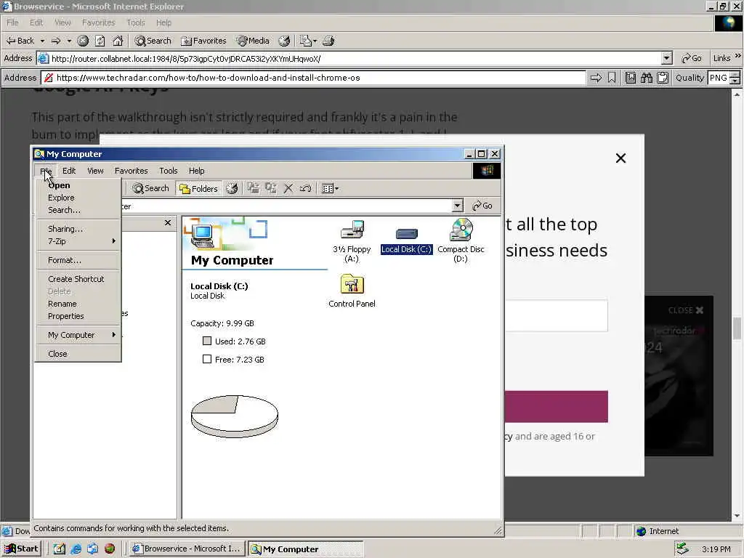Click the navigate arrow icon beside the techradar URL

coord(596,78)
